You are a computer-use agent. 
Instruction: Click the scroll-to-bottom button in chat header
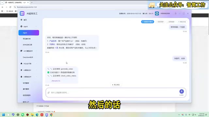171,22
